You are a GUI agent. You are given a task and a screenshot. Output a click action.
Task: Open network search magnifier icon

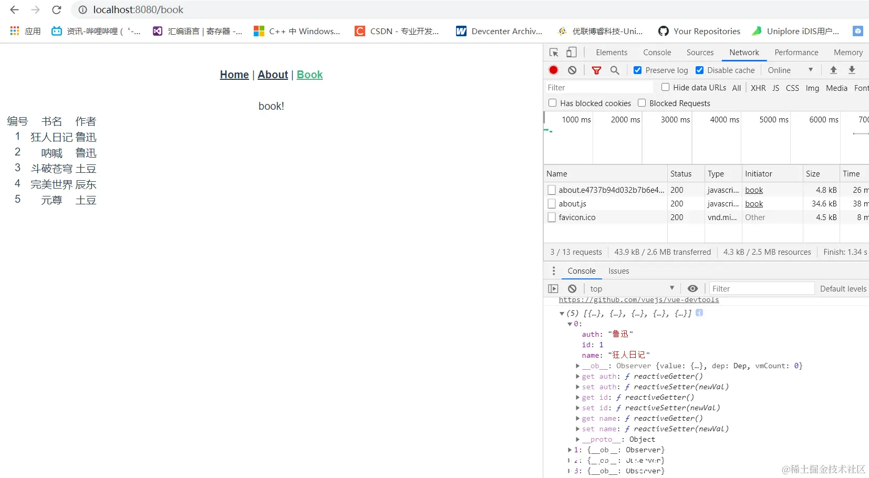615,70
